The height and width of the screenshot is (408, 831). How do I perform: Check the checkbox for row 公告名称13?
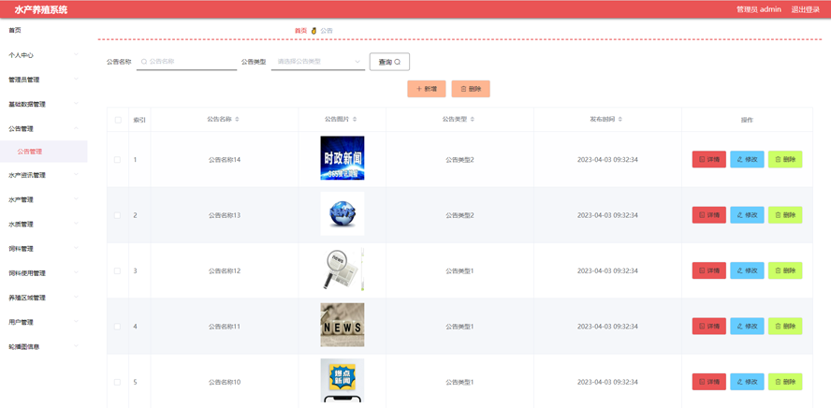coord(118,215)
